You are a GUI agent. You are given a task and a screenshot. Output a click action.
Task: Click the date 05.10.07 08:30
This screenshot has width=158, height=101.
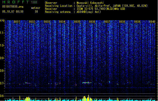pyautogui.click(x=13, y=11)
